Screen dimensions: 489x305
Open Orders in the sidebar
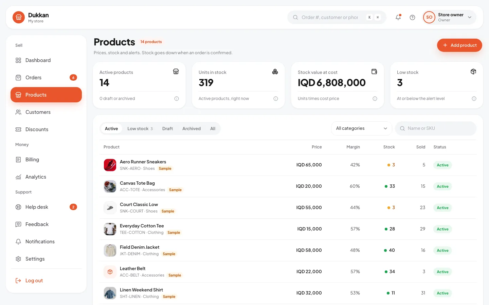pos(46,78)
